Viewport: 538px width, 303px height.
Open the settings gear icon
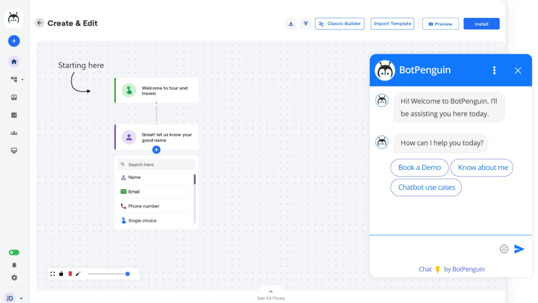click(x=14, y=278)
